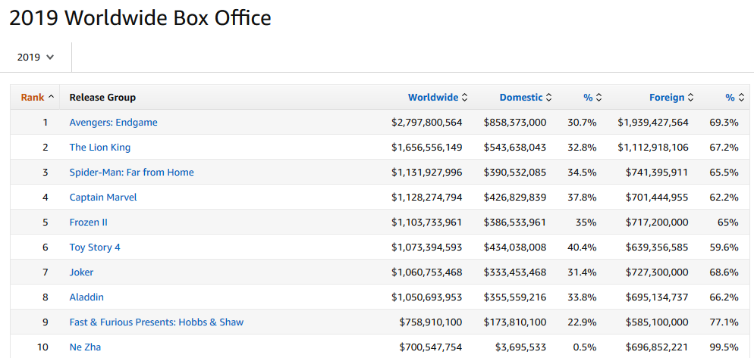Click the Joker movie link
The height and width of the screenshot is (358, 754).
point(81,272)
